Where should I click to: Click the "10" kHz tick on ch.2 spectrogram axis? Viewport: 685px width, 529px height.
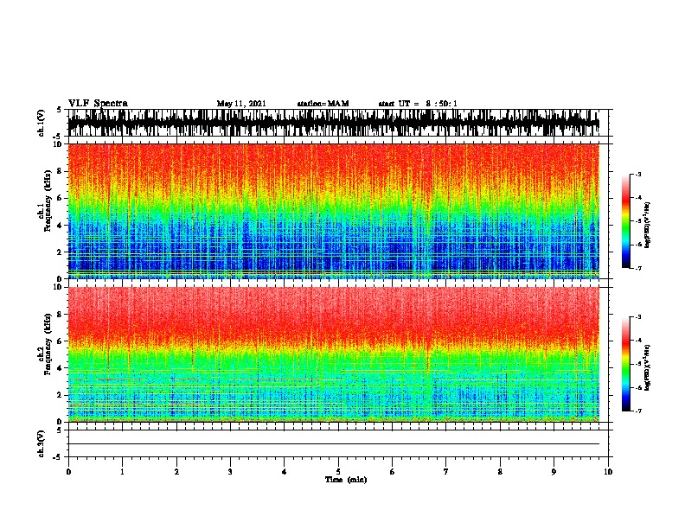coord(59,287)
